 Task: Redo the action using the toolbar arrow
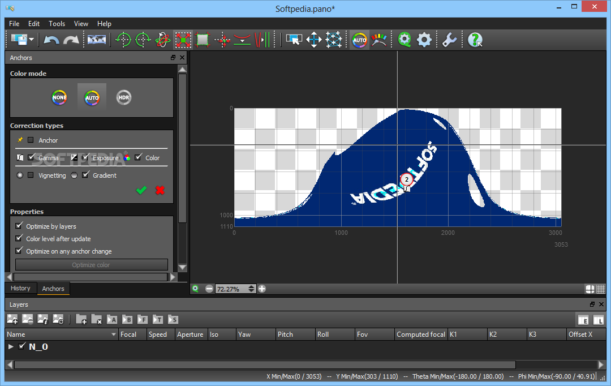point(71,40)
